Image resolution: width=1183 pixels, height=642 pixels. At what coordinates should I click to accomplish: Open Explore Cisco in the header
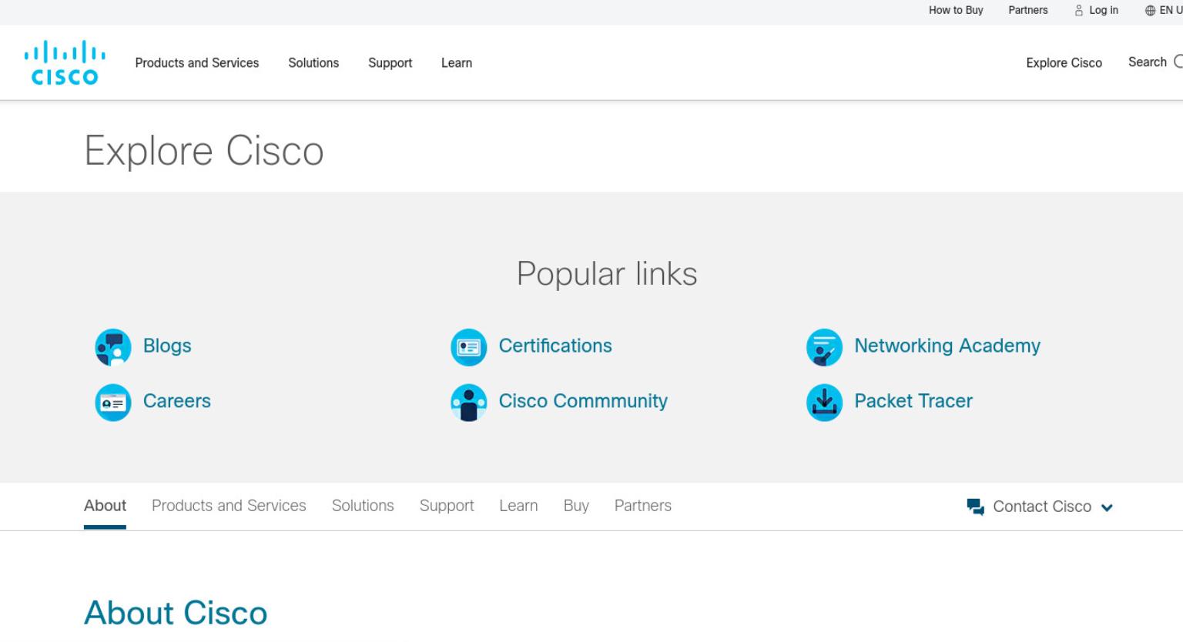pos(1064,63)
